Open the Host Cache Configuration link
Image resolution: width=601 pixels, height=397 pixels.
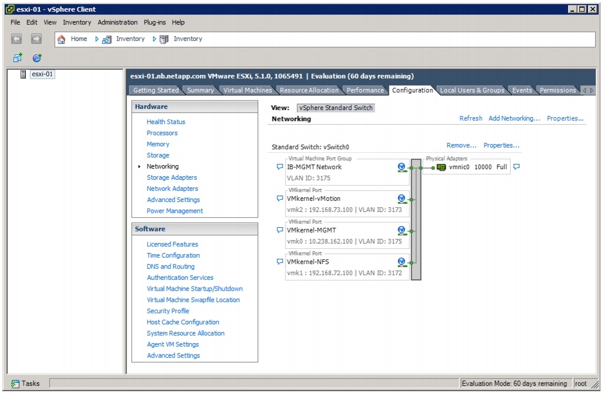click(183, 322)
